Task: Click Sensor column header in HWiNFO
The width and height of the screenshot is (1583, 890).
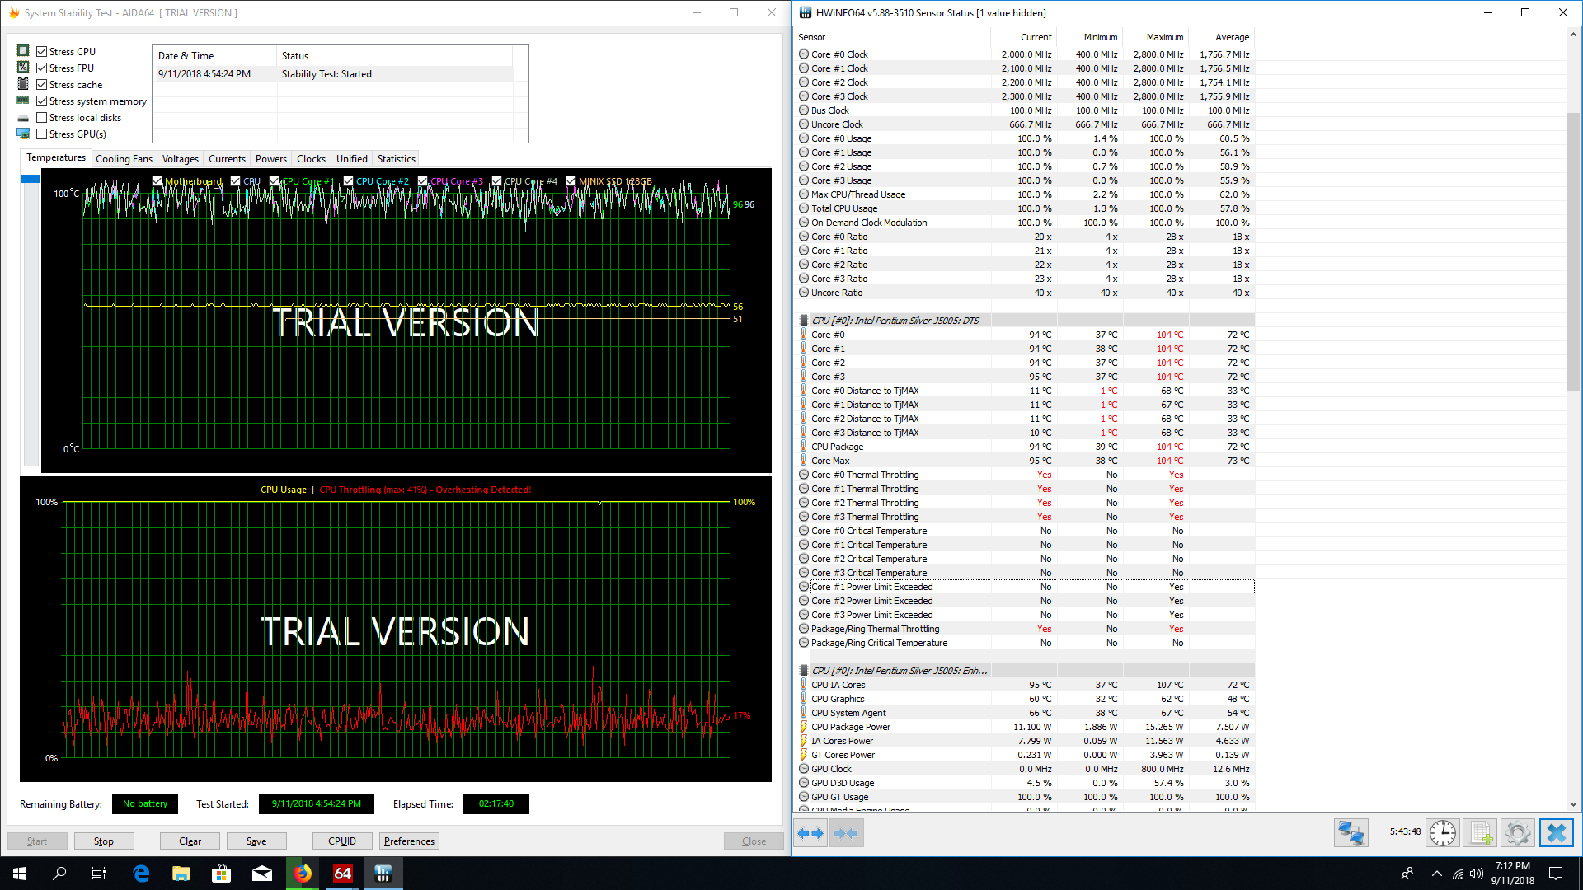Action: (893, 37)
